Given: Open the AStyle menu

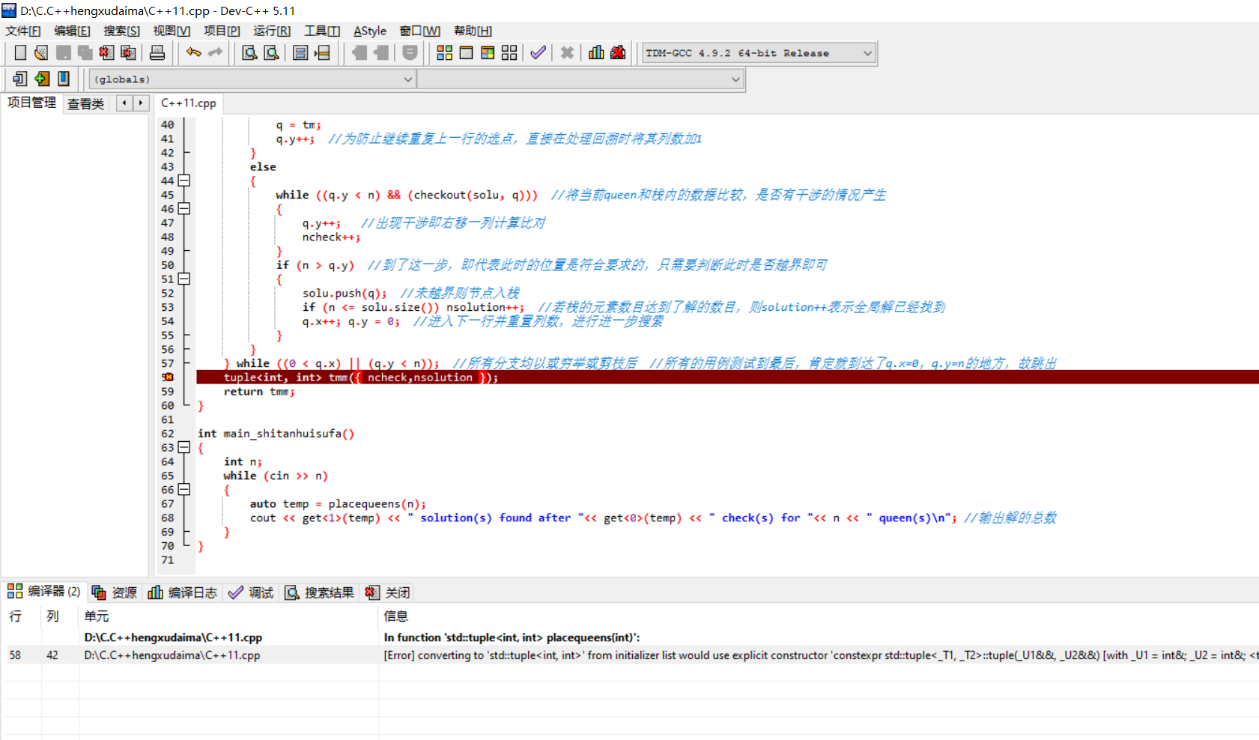Looking at the screenshot, I should (370, 31).
